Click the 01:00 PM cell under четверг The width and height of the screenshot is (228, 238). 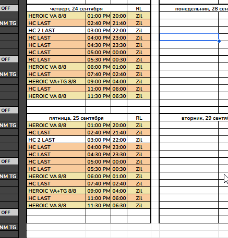(x=99, y=16)
